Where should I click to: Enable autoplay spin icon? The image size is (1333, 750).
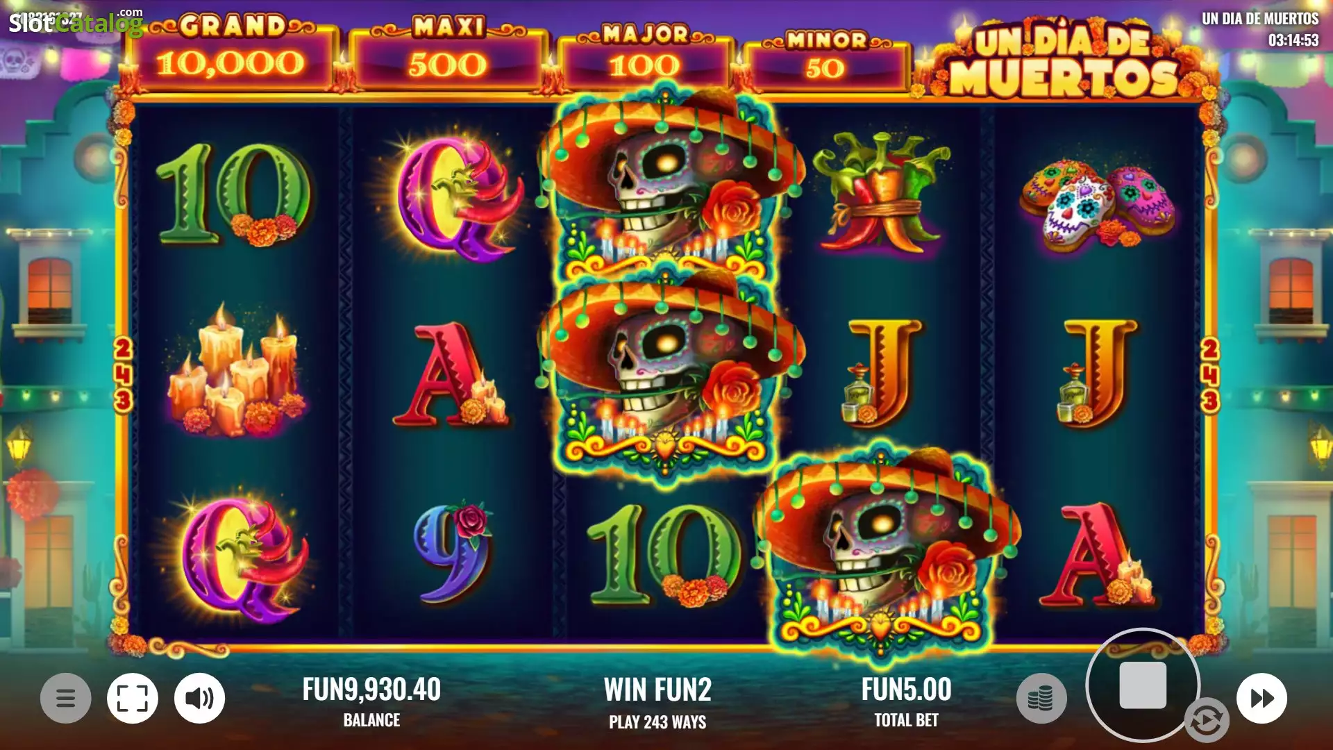tap(1207, 721)
